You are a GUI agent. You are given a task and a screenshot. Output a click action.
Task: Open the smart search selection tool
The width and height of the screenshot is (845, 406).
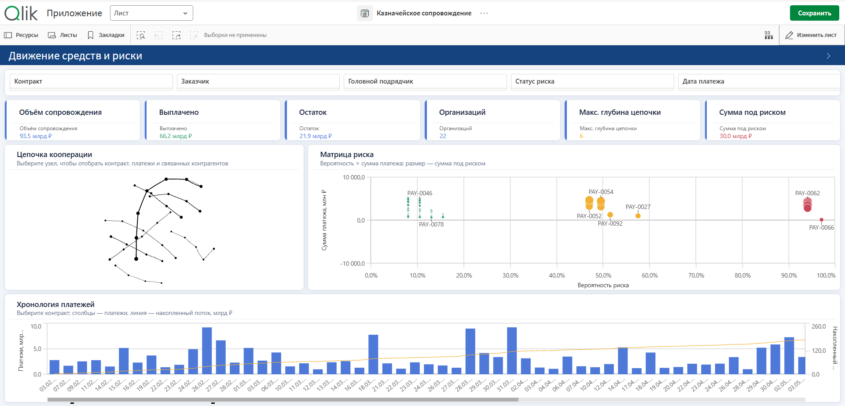point(141,35)
